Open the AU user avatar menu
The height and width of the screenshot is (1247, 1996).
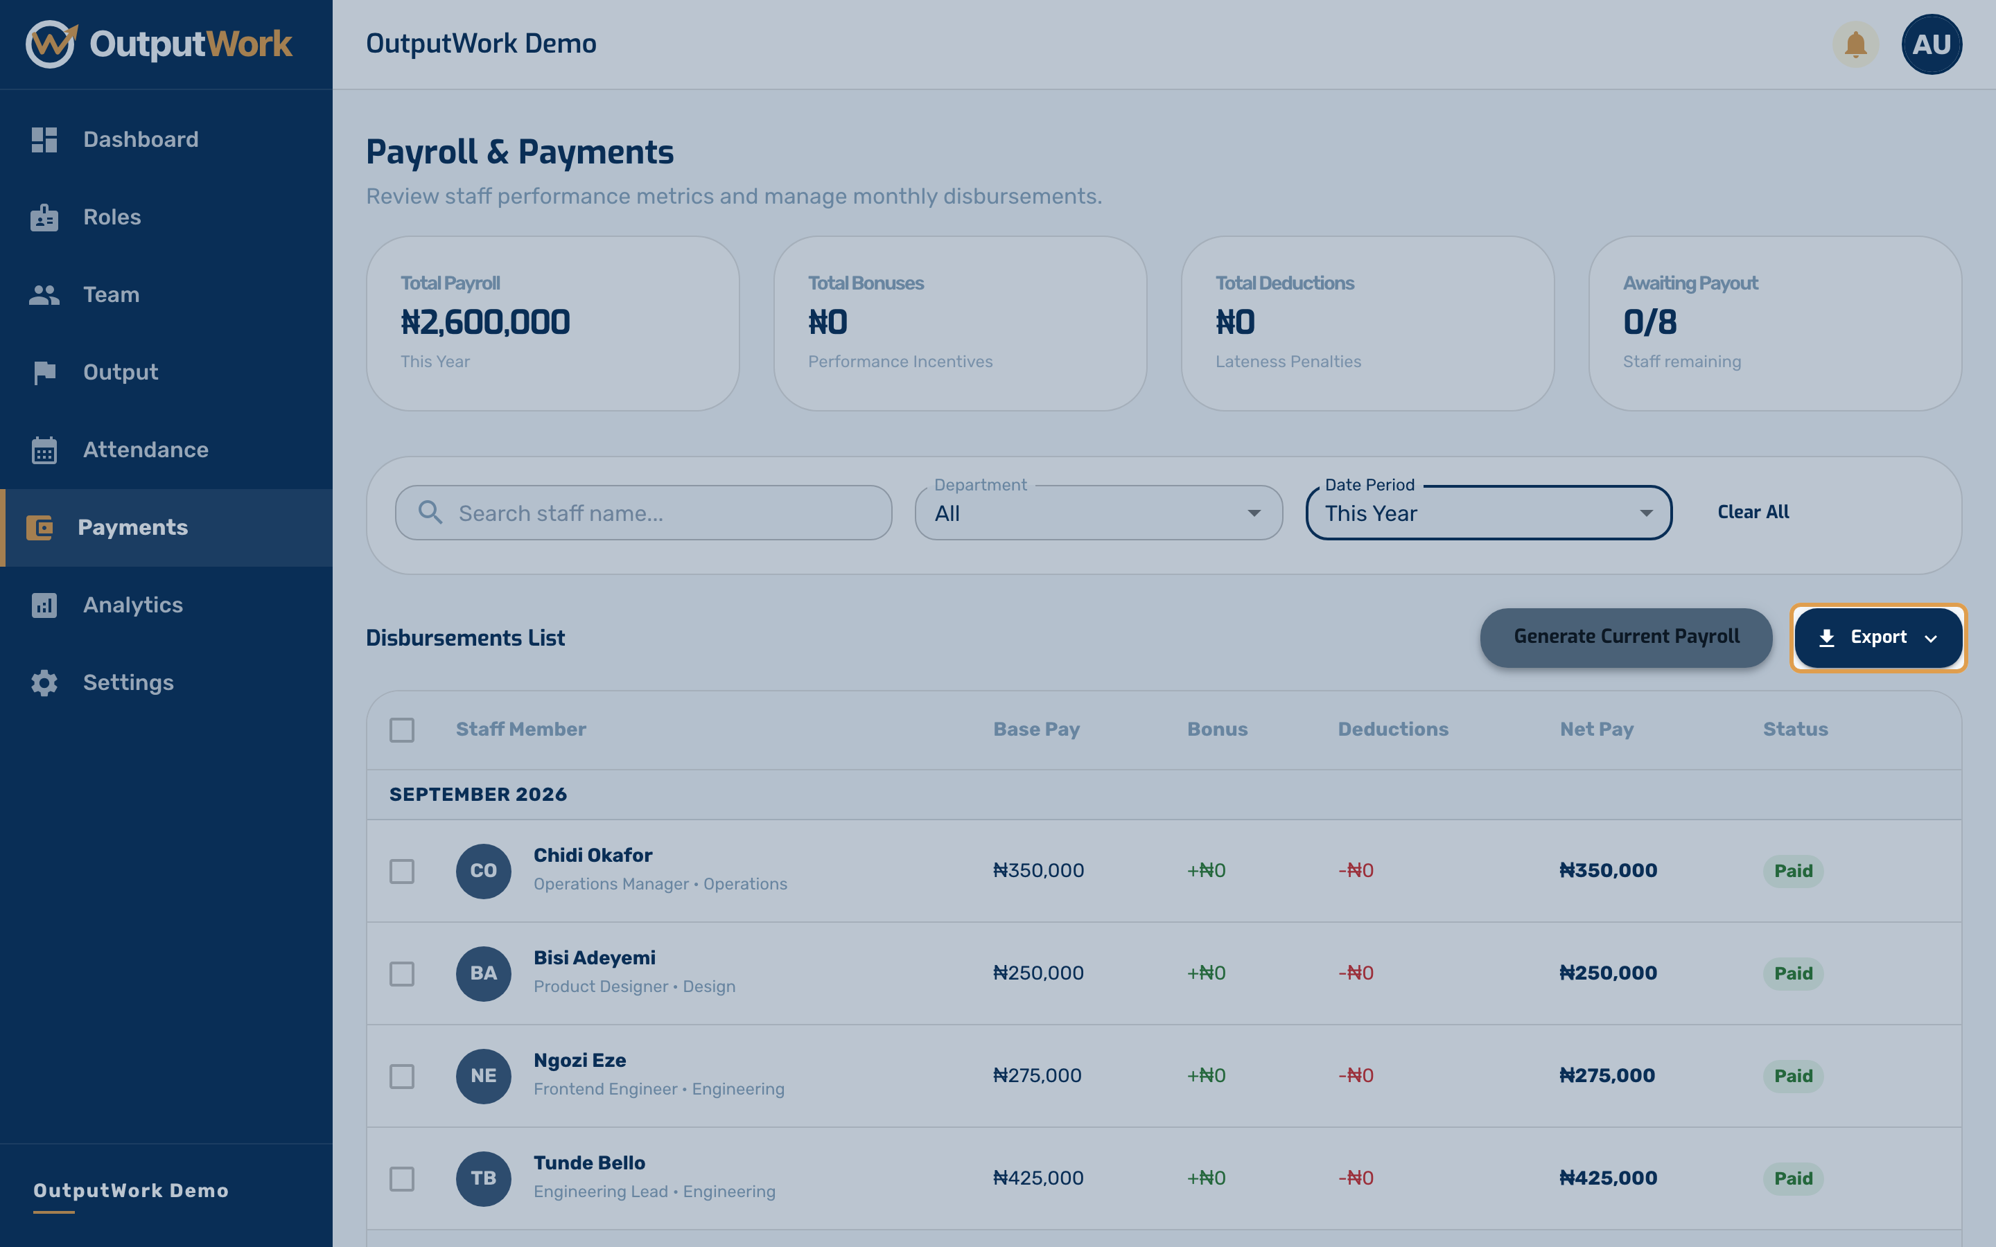click(x=1931, y=44)
